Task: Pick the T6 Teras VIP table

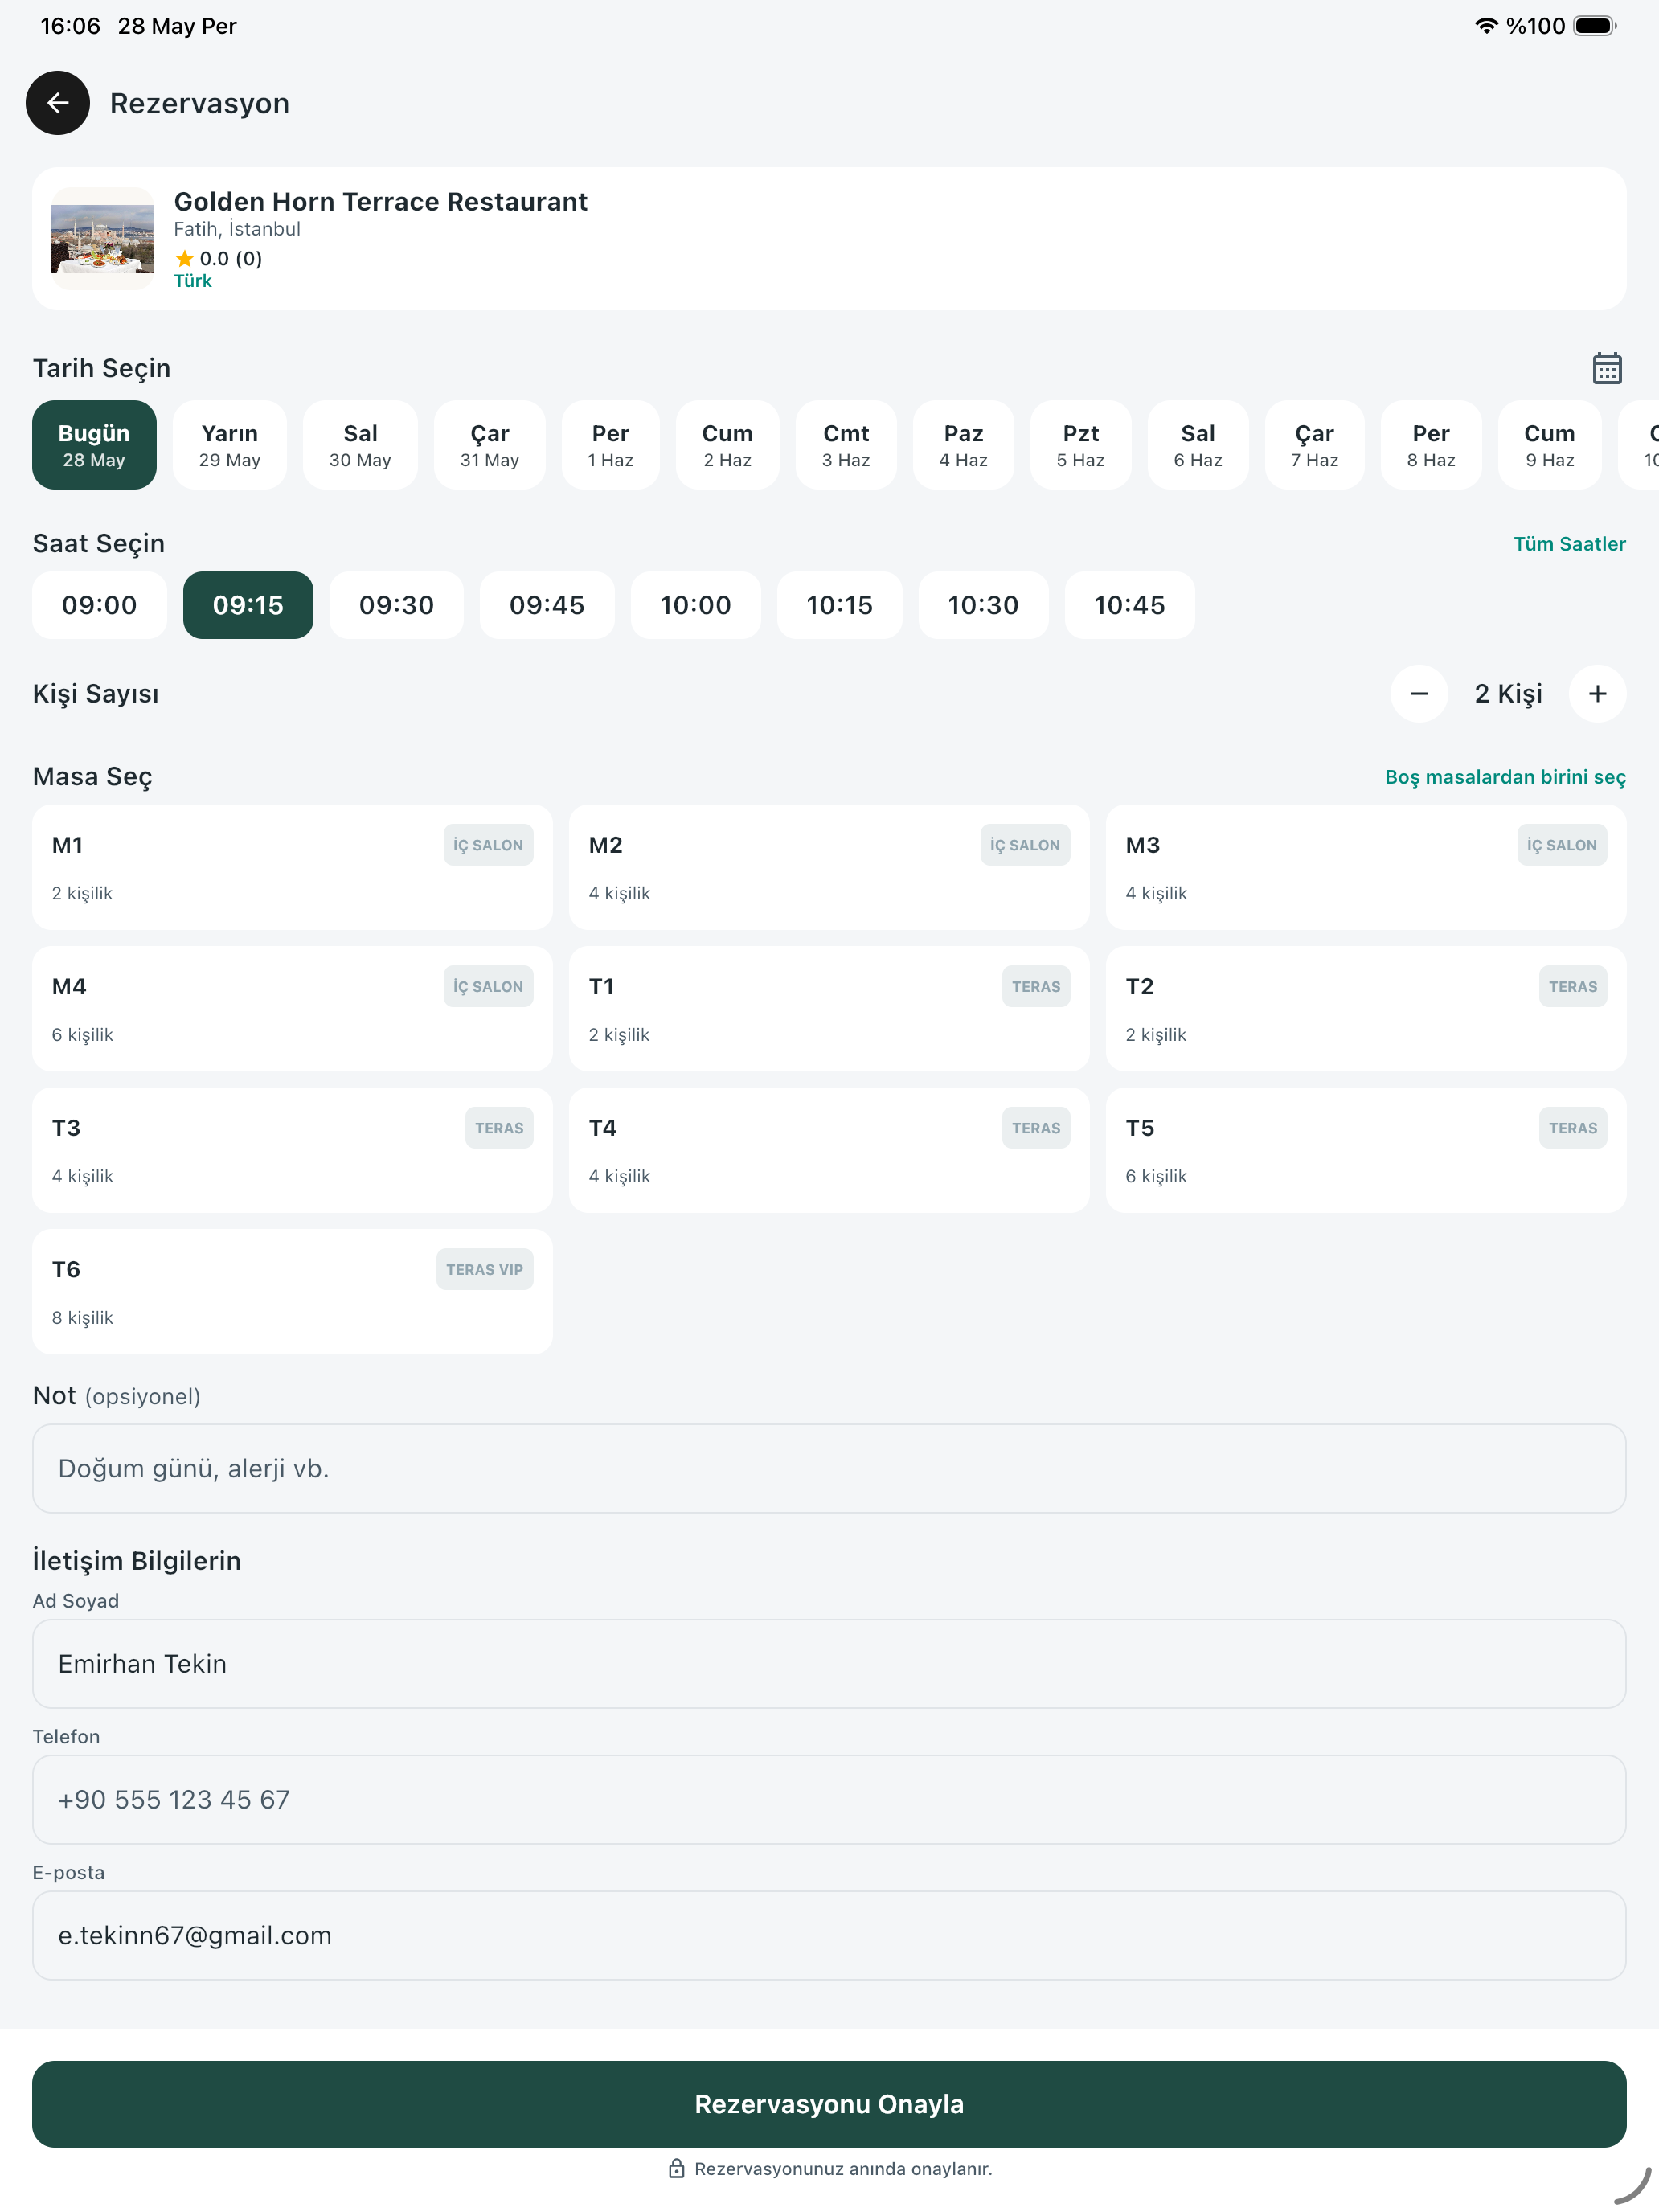Action: tap(292, 1292)
